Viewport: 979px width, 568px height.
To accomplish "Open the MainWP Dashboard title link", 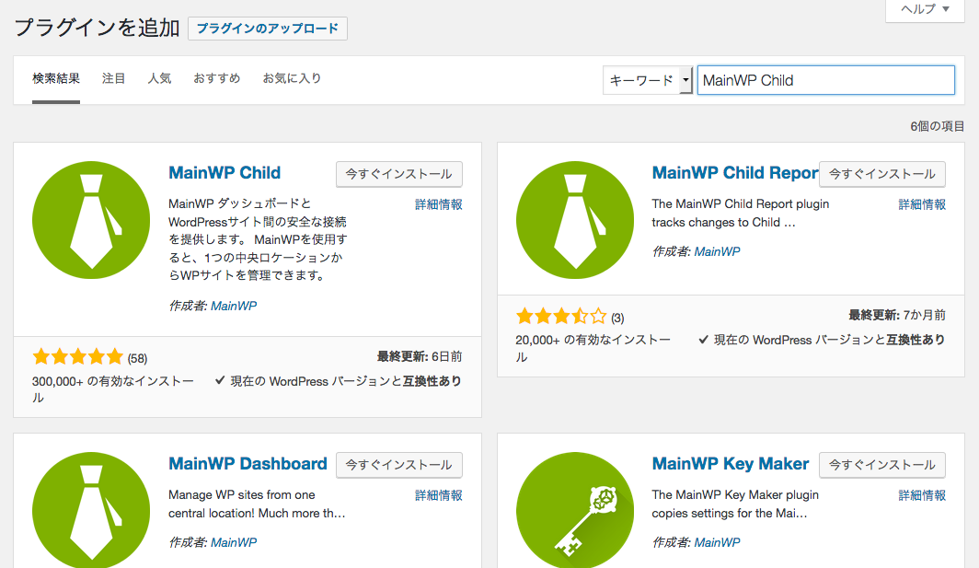I will tap(248, 464).
